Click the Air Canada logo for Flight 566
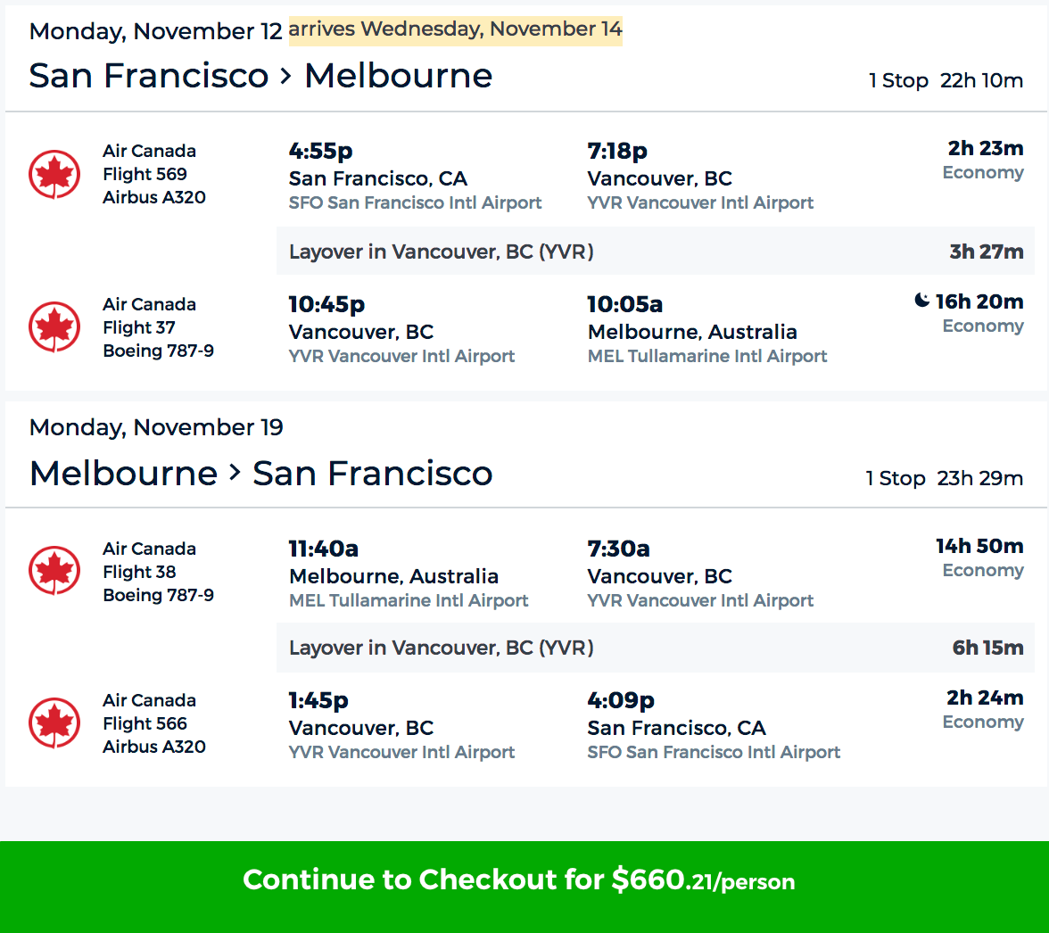The height and width of the screenshot is (933, 1049). tap(54, 723)
